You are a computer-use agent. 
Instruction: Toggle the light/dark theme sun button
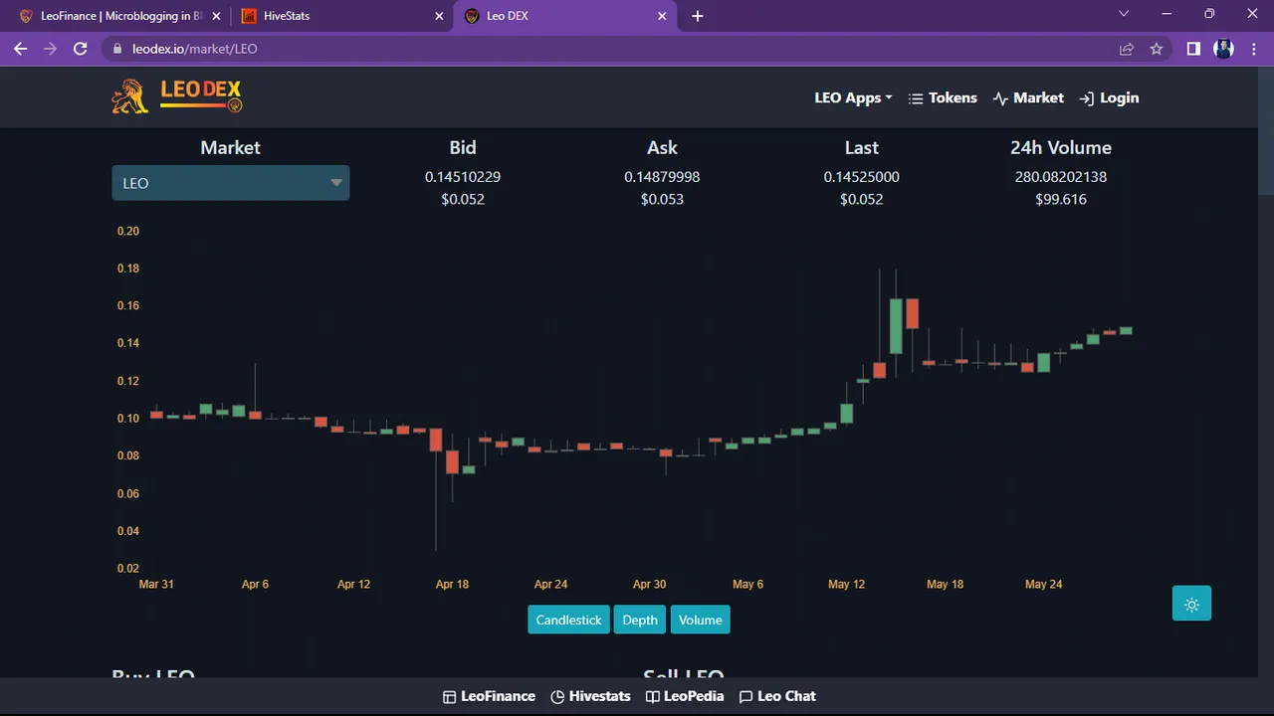pyautogui.click(x=1191, y=604)
